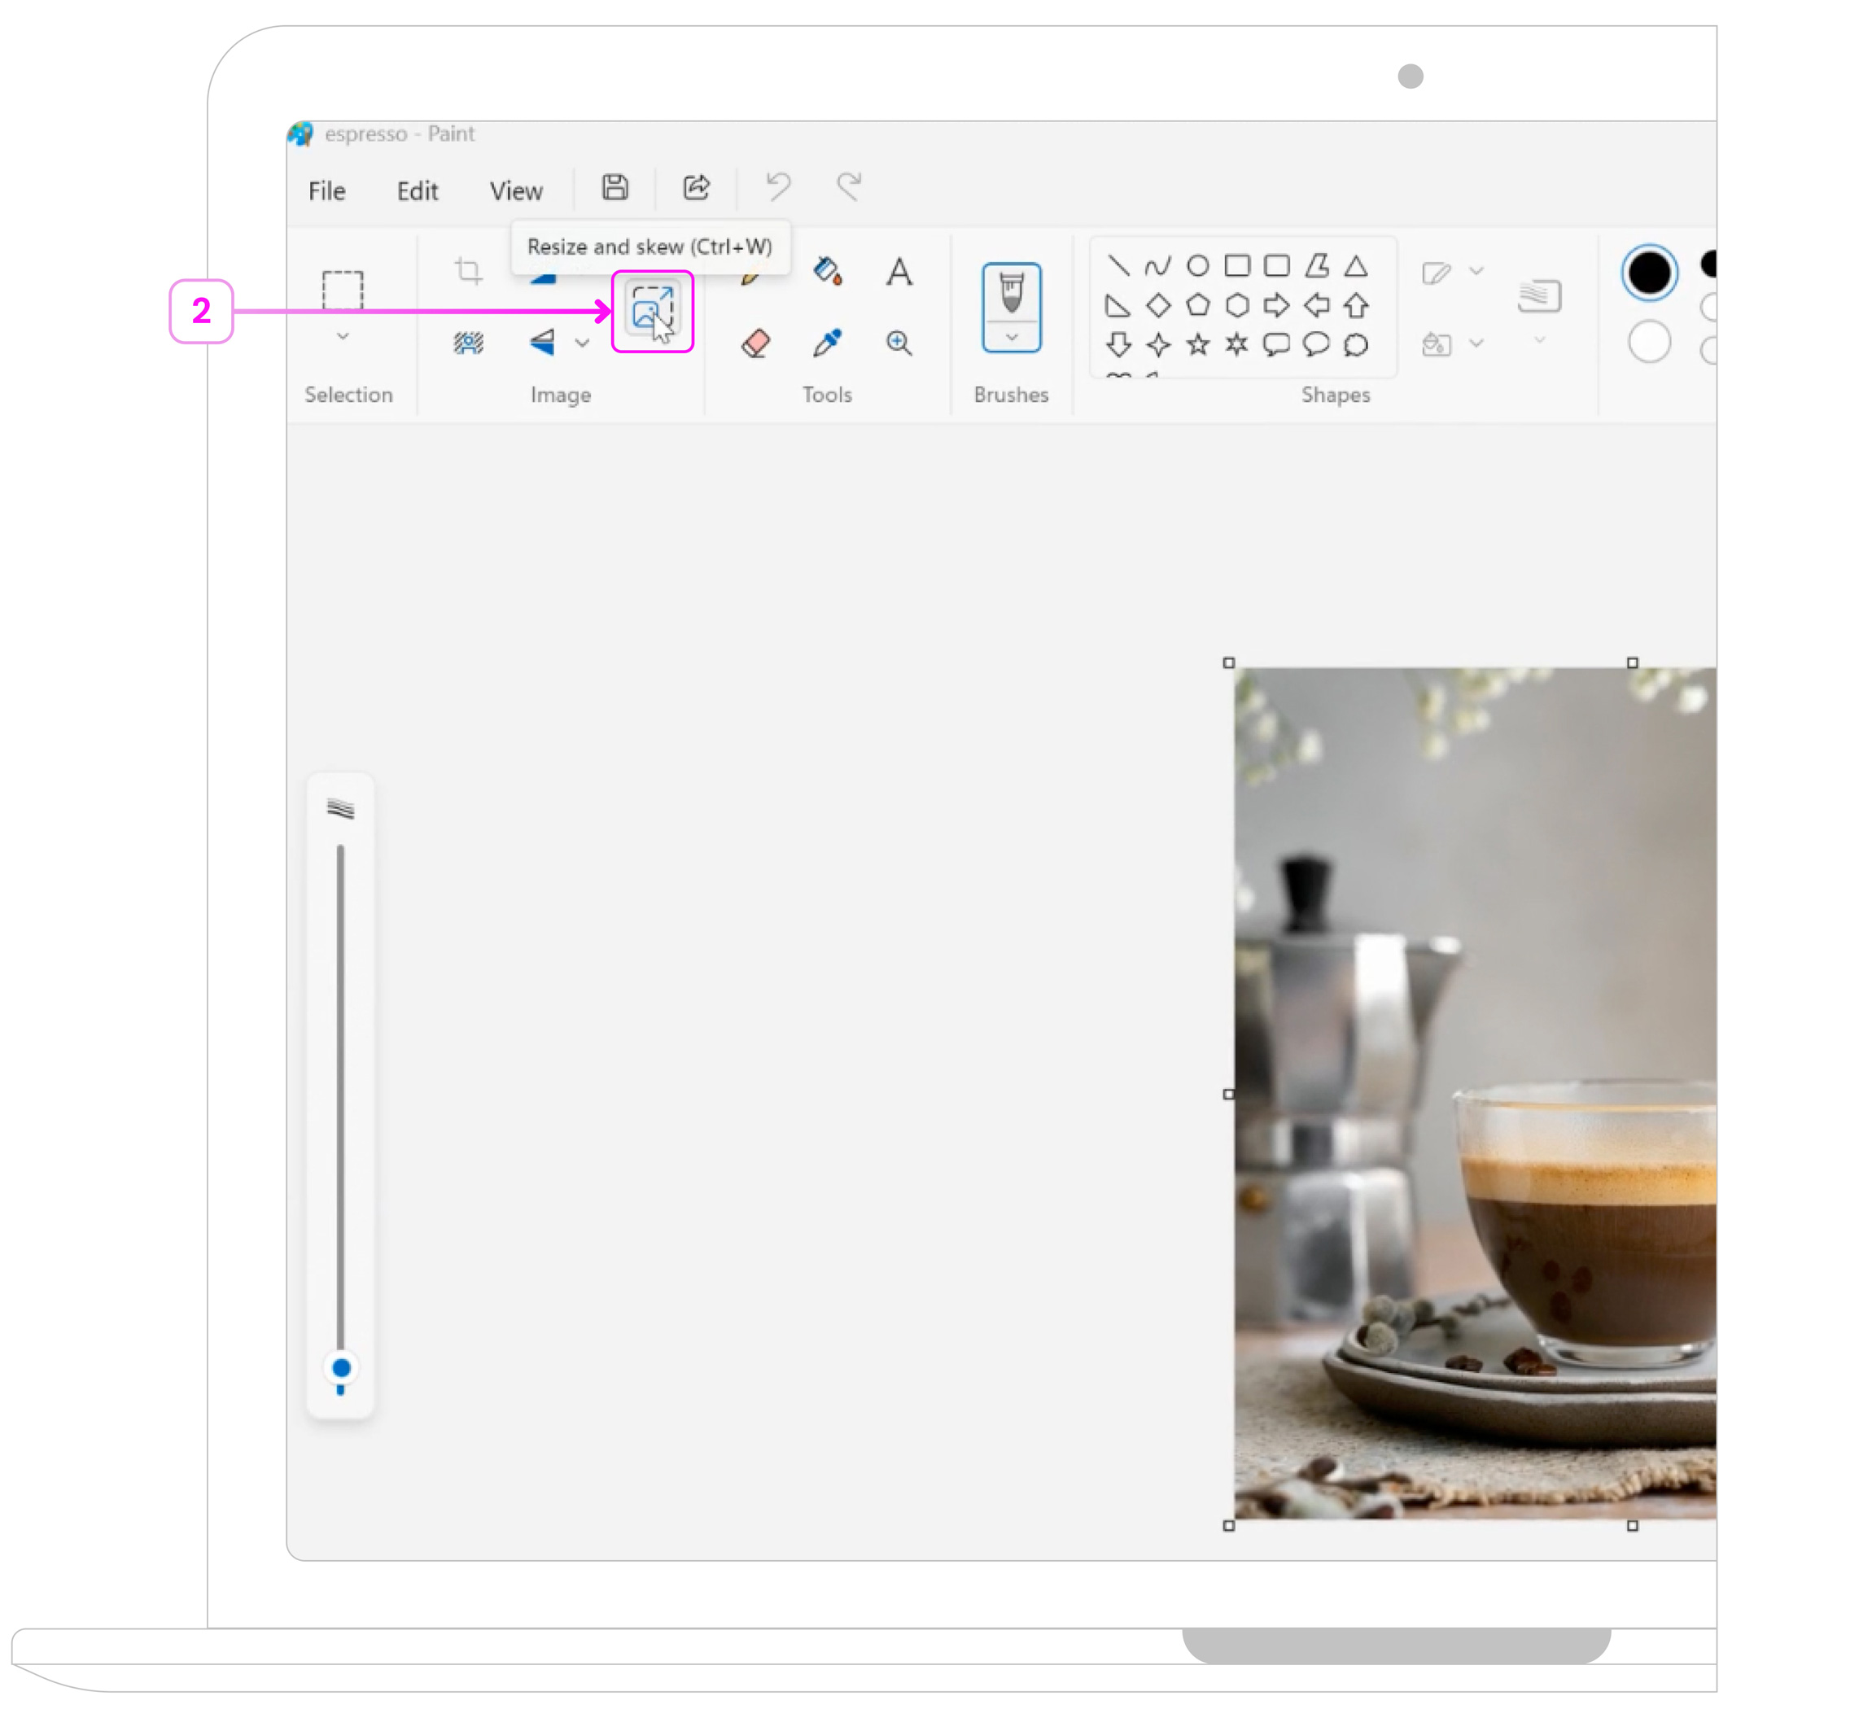Expand the Brushes dropdown chevron
1872x1718 pixels.
1011,338
